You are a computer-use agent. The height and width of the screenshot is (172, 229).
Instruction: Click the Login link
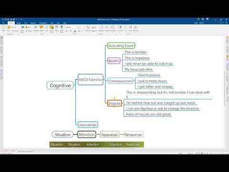pos(196,23)
